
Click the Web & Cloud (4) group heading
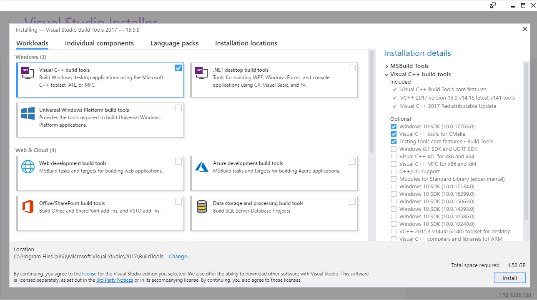tap(35, 150)
